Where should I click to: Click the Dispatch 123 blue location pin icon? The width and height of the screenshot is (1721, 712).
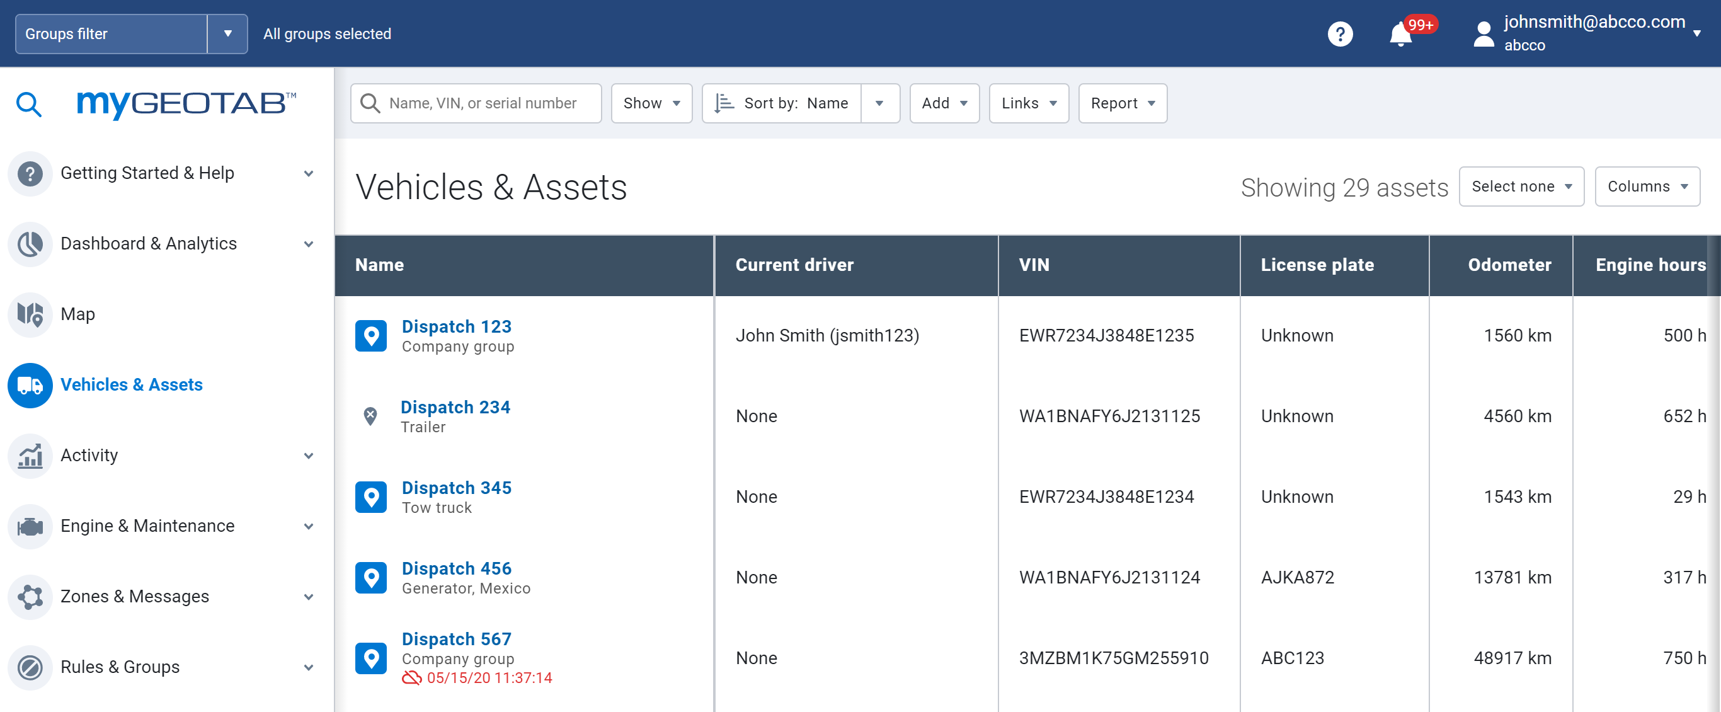pos(371,336)
